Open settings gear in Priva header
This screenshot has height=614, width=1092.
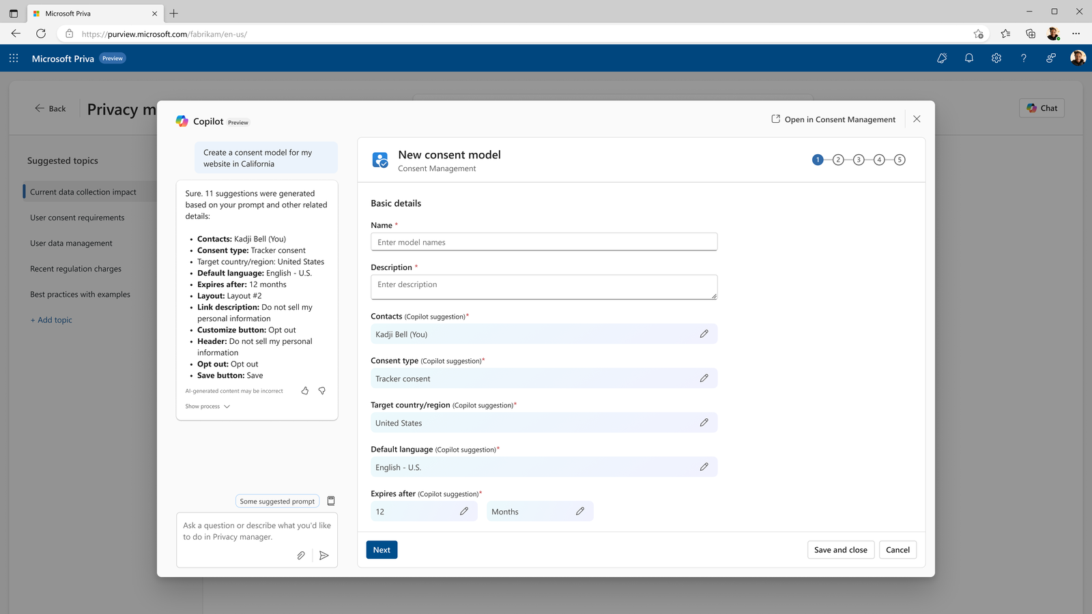pyautogui.click(x=996, y=59)
